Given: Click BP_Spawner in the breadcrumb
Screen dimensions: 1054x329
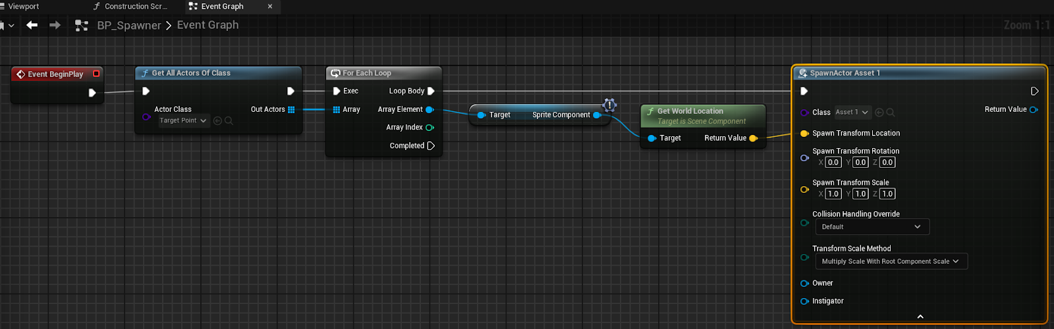Looking at the screenshot, I should [x=129, y=25].
